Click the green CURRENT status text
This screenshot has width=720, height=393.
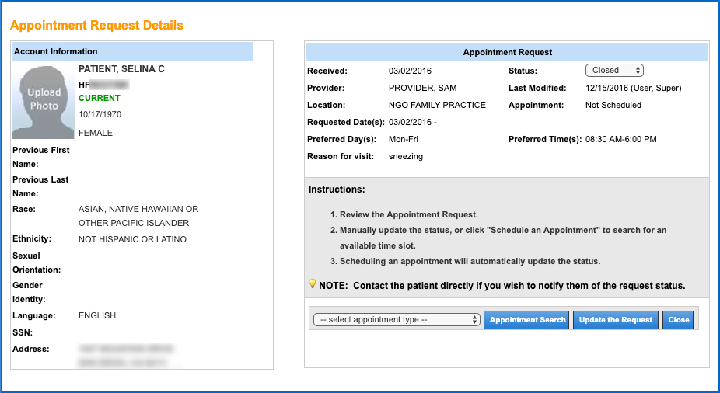point(100,98)
